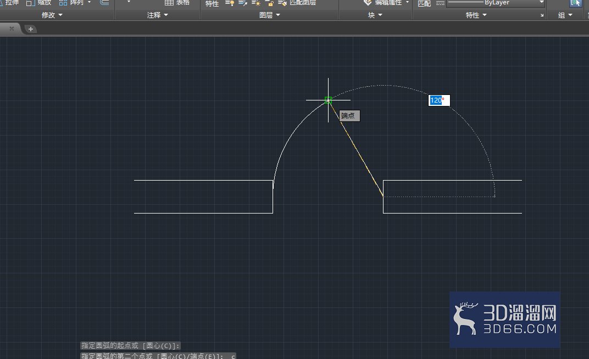
Task: Insert a 表格 (Table)
Action: [177, 3]
